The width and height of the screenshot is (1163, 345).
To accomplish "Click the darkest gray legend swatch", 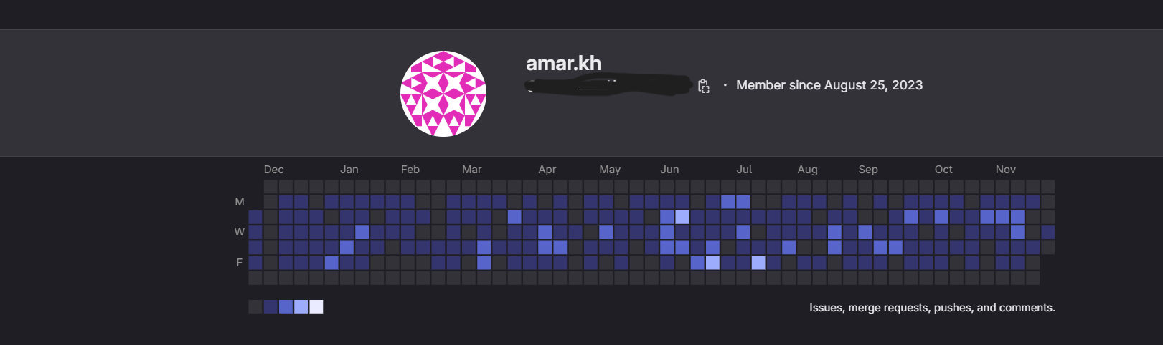I will (x=255, y=307).
